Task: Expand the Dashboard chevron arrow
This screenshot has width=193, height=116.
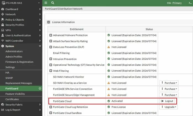Action: [x=40, y=9]
